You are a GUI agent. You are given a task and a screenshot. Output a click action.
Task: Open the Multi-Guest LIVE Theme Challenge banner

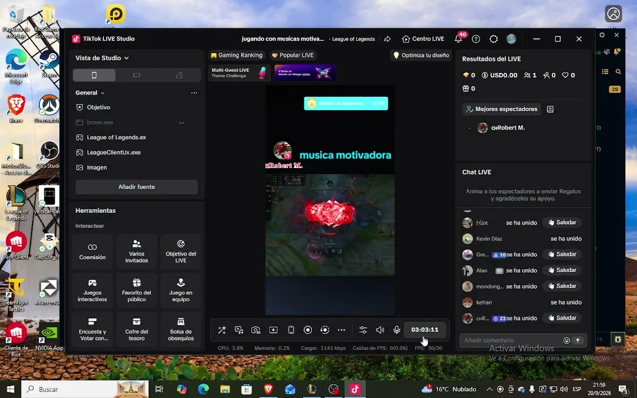click(x=239, y=73)
